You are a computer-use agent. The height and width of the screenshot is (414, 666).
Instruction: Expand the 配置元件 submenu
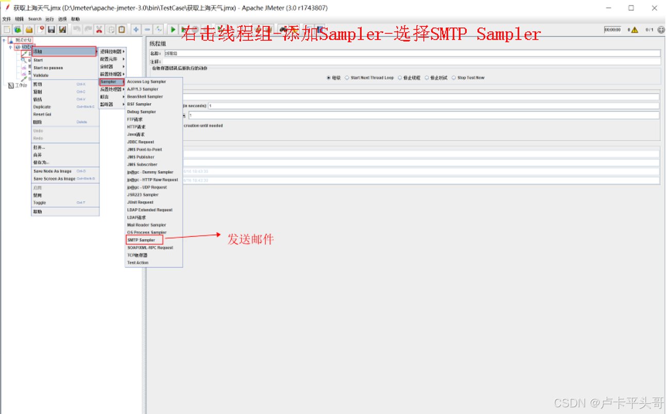click(x=112, y=59)
